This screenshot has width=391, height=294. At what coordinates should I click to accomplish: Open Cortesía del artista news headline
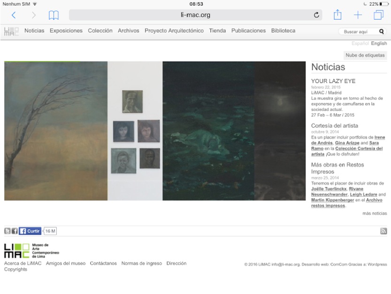[334, 125]
